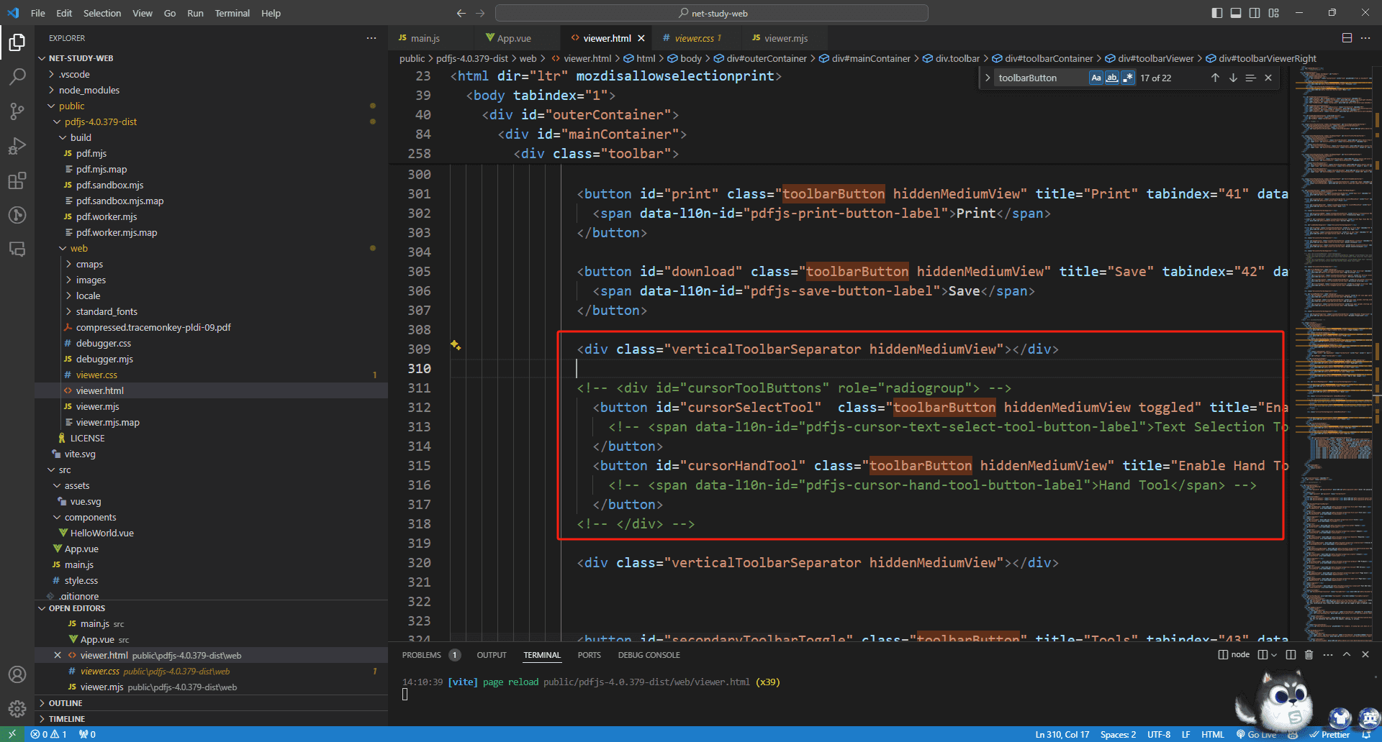The image size is (1382, 742).
Task: Change language mode HTML in status bar
Action: tap(1212, 735)
